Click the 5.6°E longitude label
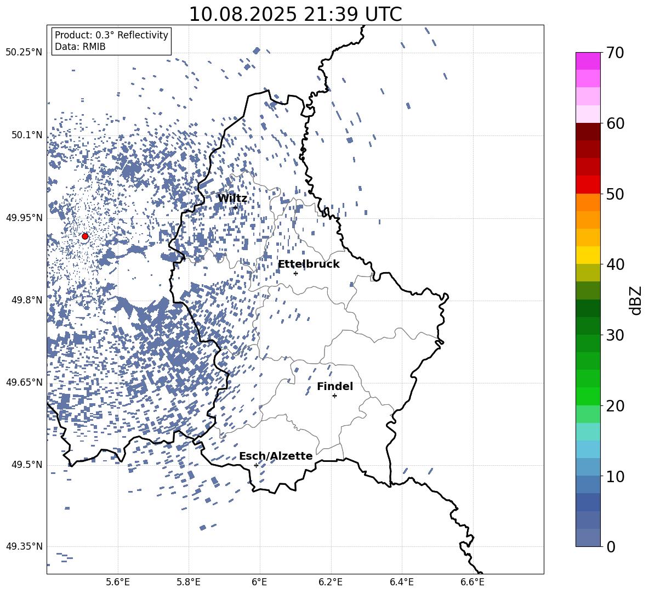This screenshot has width=649, height=593. [x=118, y=583]
